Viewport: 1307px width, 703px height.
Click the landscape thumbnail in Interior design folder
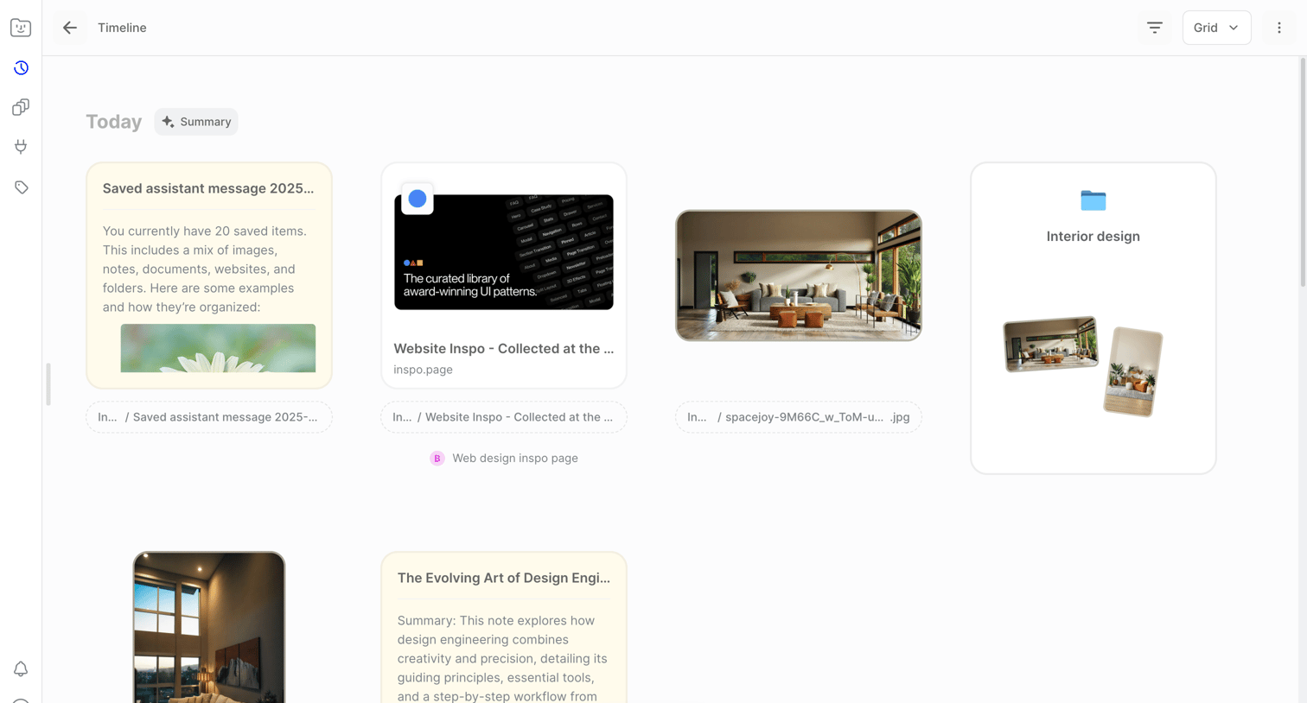[1051, 345]
